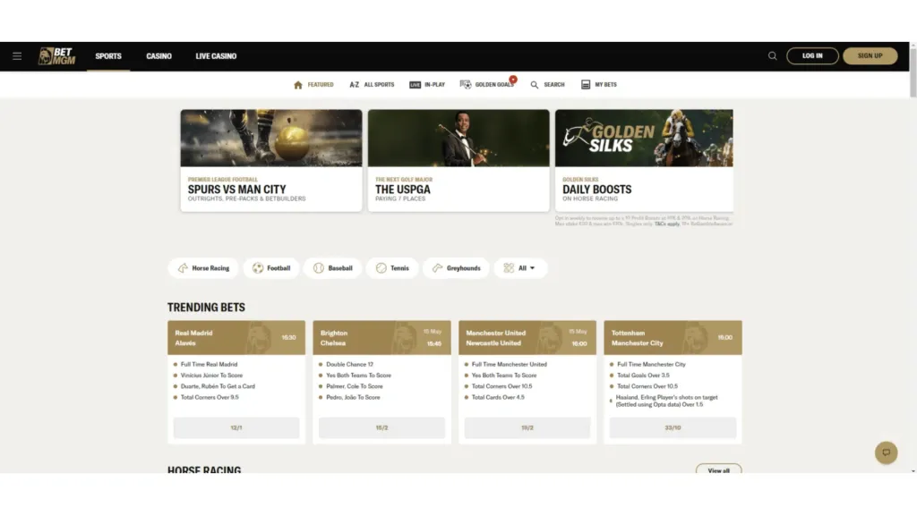The width and height of the screenshot is (917, 515).
Task: Open the chat support bubble icon
Action: (886, 452)
